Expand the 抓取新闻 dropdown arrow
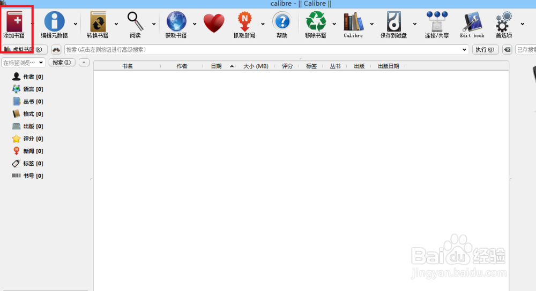Screen dimensions: 536x291 (x=263, y=24)
